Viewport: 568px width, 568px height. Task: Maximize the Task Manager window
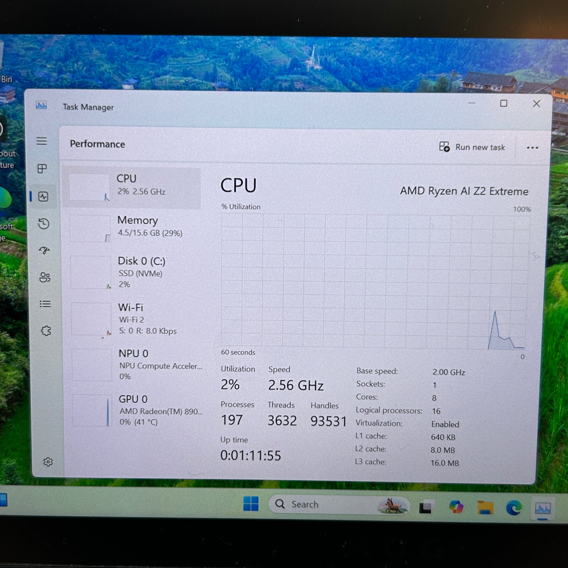coord(504,103)
